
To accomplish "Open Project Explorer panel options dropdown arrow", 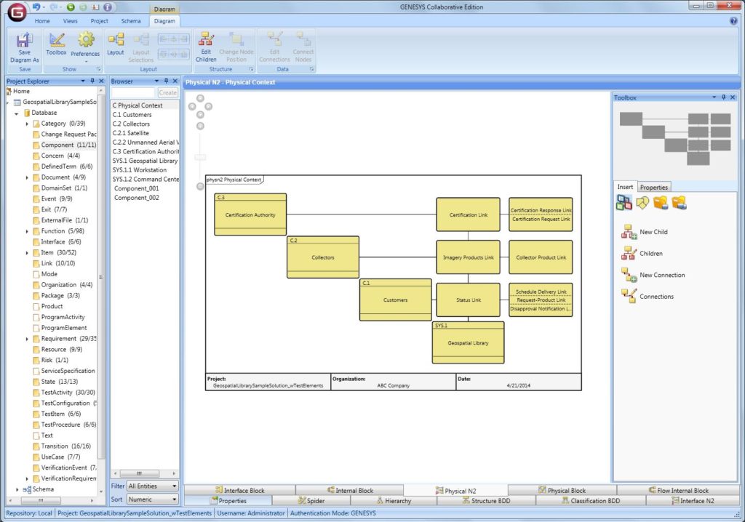I will [83, 81].
